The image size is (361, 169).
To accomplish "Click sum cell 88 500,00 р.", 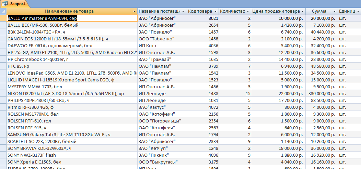I will coord(322,100).
